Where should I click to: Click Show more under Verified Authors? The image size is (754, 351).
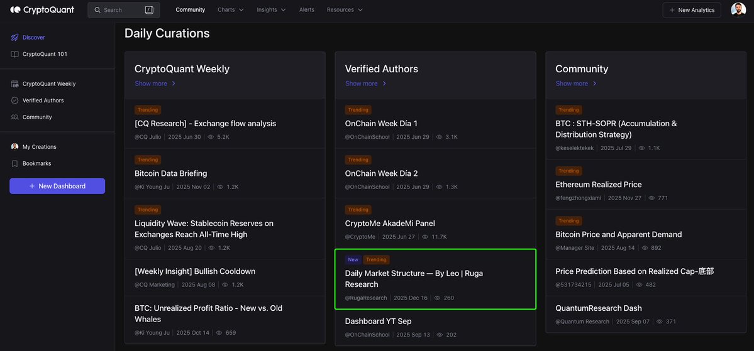pyautogui.click(x=362, y=84)
